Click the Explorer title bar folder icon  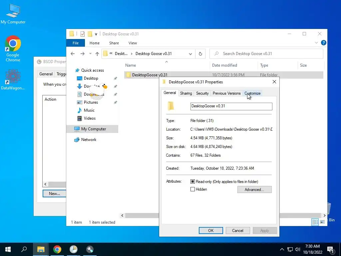pyautogui.click(x=72, y=34)
